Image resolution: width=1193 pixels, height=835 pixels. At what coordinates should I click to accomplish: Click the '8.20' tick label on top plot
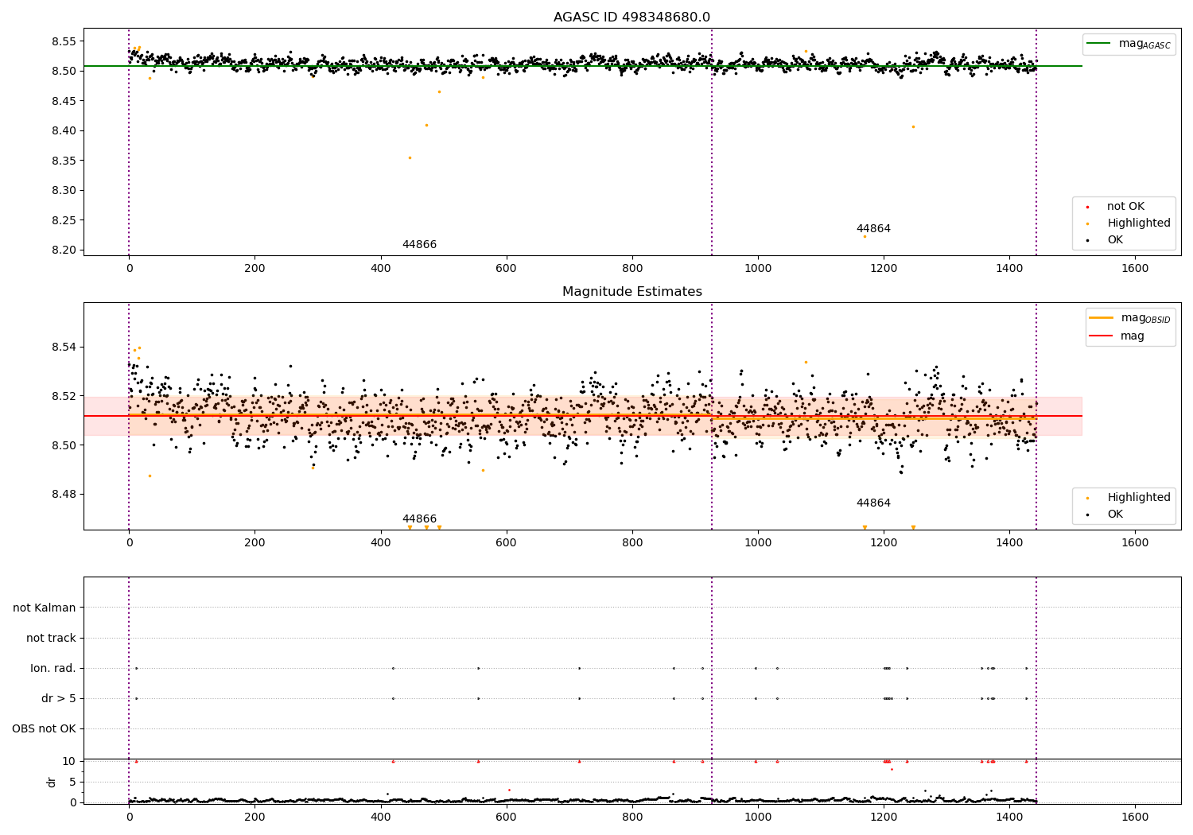click(63, 250)
